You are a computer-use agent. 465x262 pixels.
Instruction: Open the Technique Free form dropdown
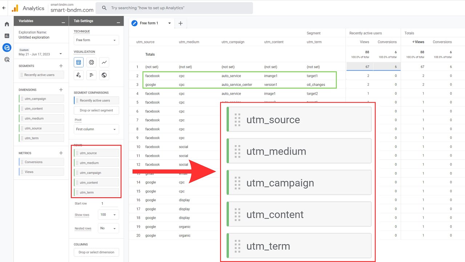[96, 40]
